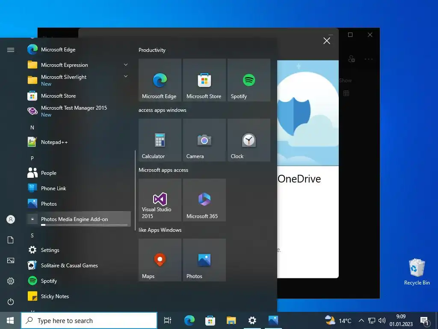Click the Productivity group title
The height and width of the screenshot is (329, 438).
[152, 50]
